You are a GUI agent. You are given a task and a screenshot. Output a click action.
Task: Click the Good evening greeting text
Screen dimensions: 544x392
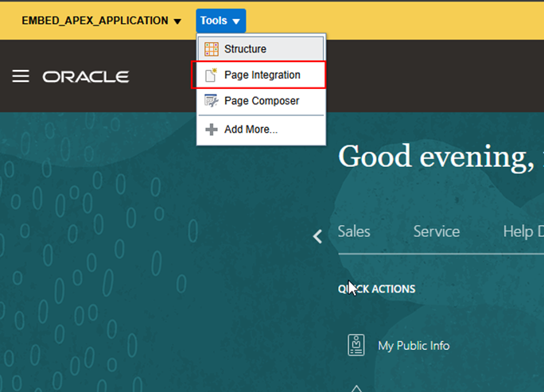[x=436, y=157]
